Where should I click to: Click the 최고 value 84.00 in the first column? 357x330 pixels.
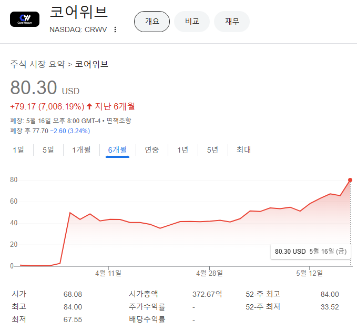(x=73, y=307)
